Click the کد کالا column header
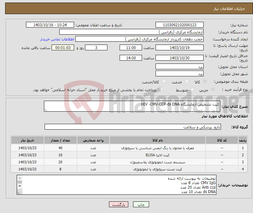The image size is (253, 213). pyautogui.click(x=222, y=140)
